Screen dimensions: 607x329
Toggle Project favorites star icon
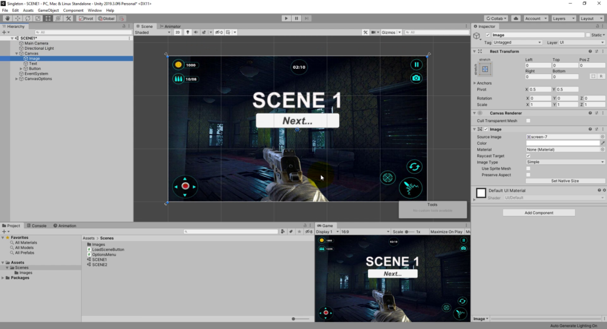pyautogui.click(x=299, y=231)
